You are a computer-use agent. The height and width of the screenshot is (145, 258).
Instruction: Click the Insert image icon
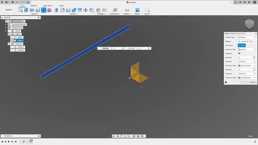[x=137, y=10]
